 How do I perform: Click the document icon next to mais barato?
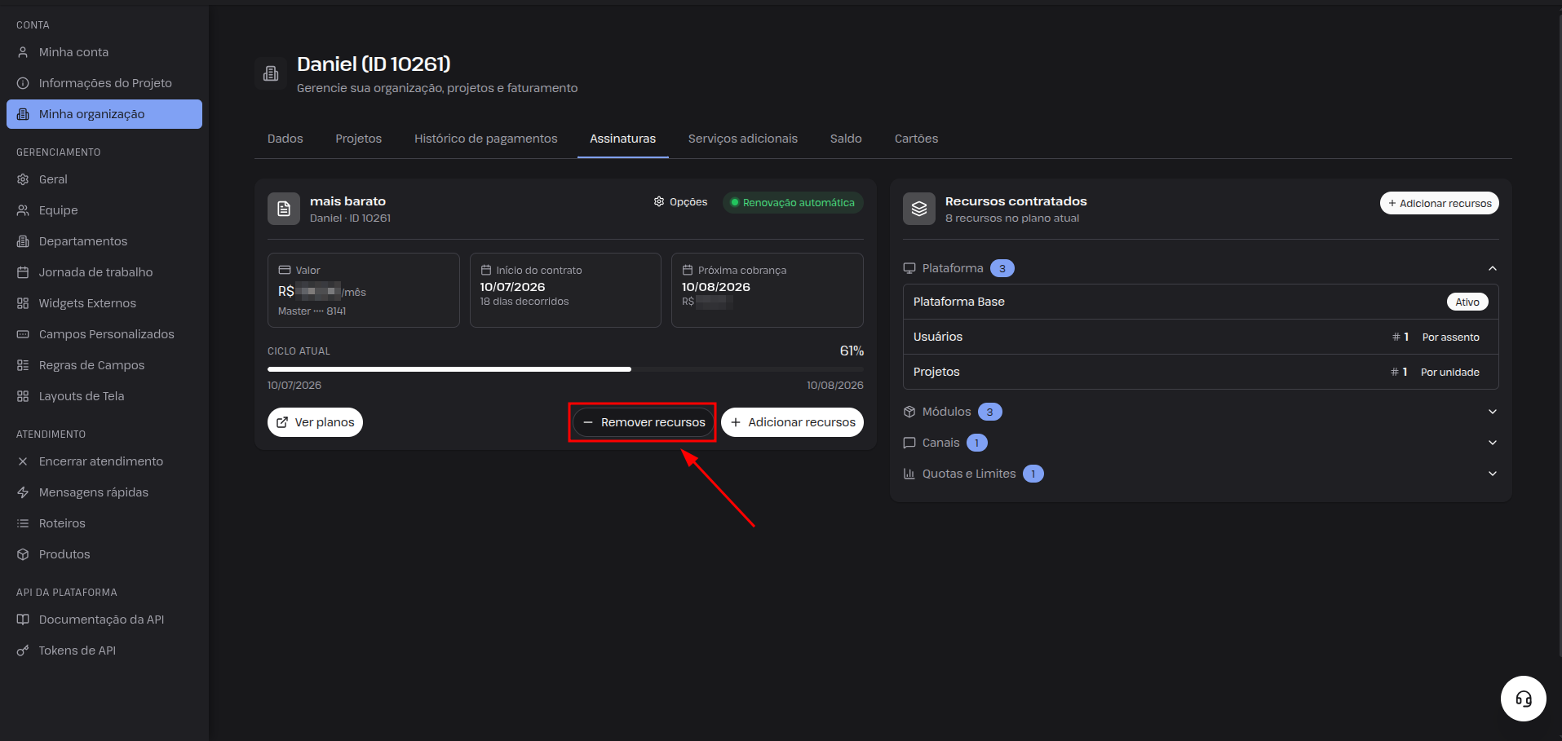(284, 209)
